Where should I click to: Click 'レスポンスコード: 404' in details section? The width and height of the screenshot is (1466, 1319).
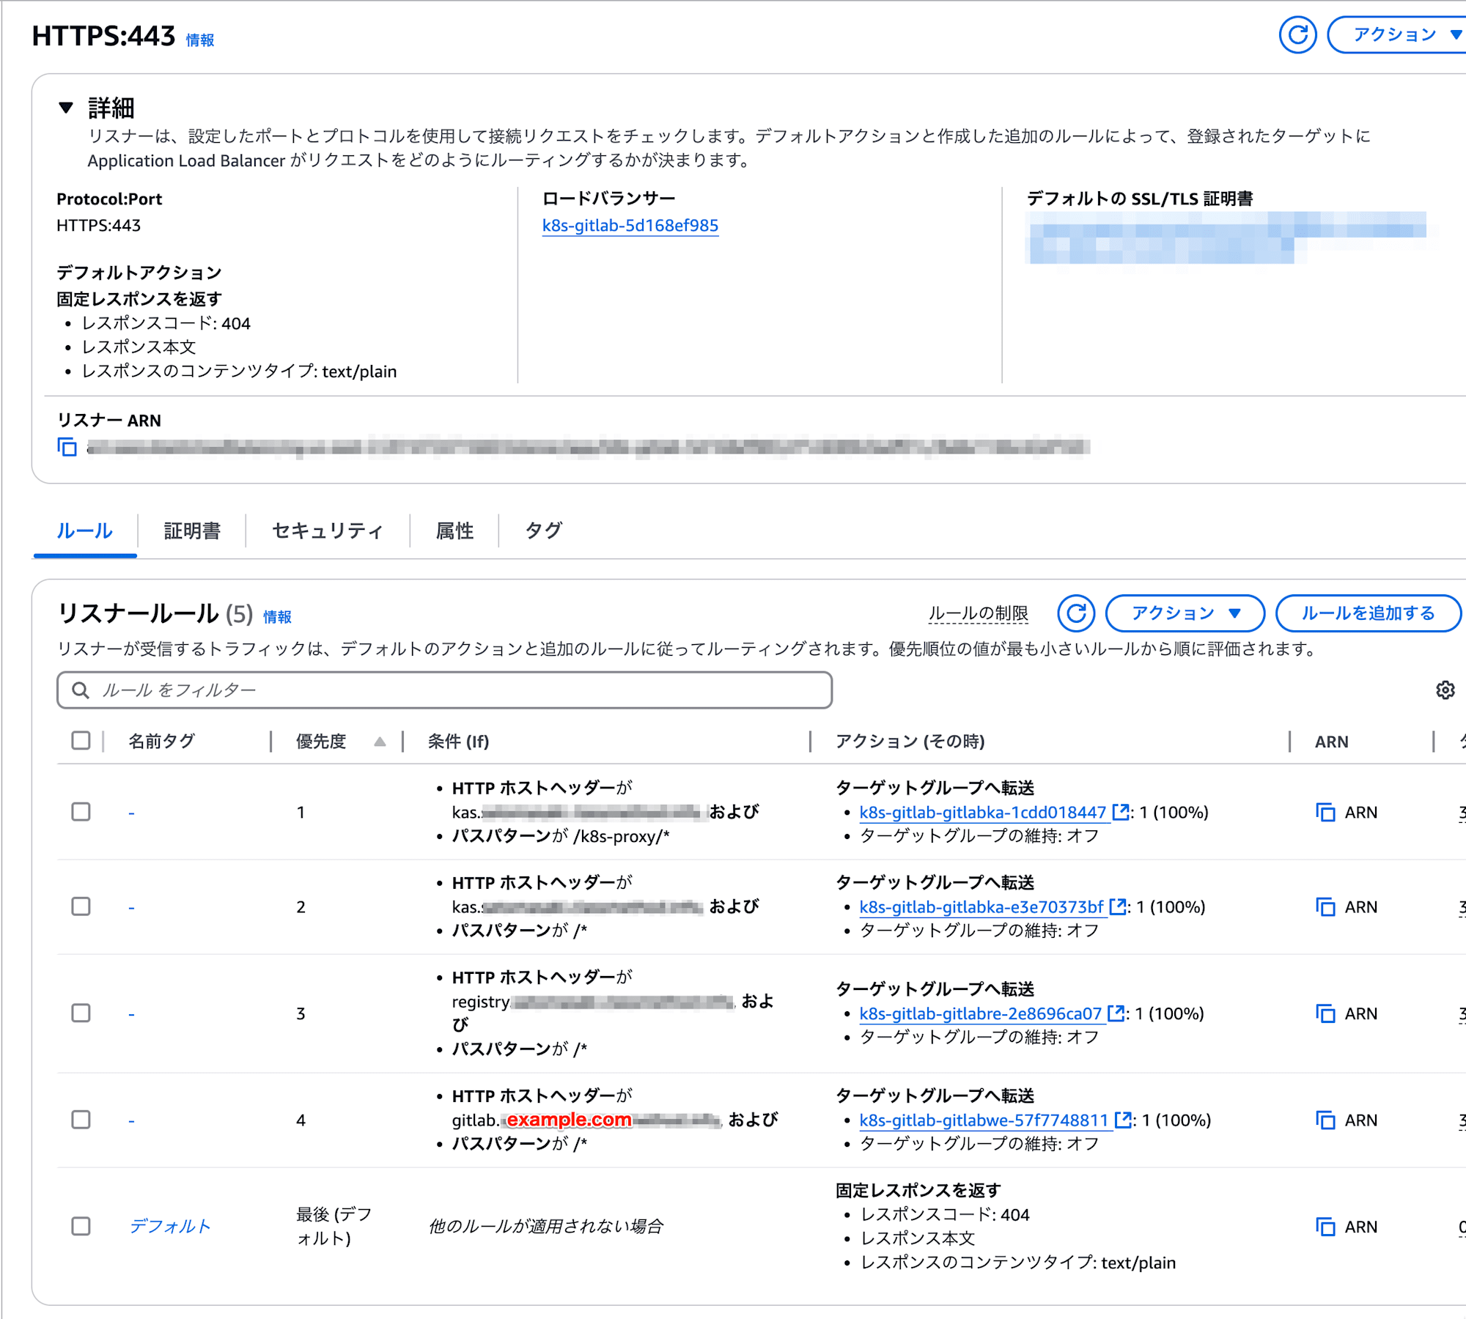click(x=166, y=323)
